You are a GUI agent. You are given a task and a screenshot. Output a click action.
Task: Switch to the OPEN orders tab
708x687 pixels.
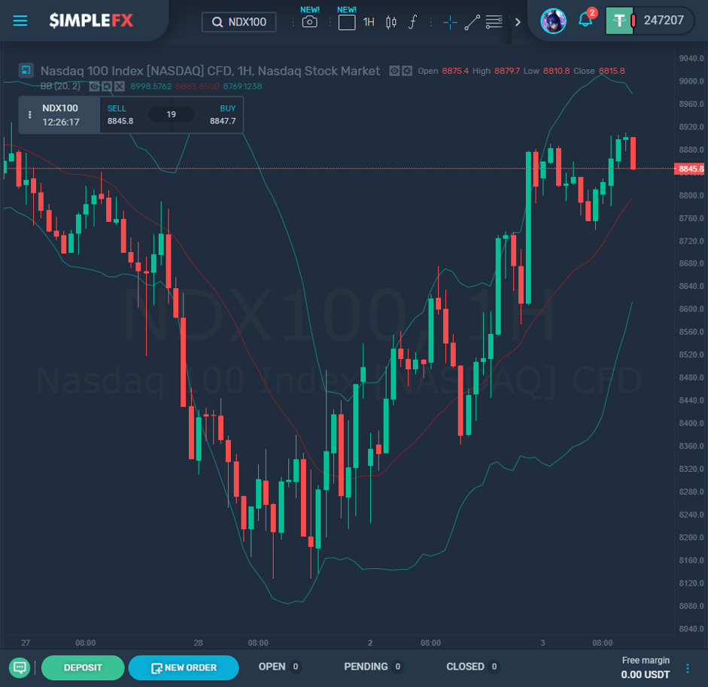(x=279, y=667)
